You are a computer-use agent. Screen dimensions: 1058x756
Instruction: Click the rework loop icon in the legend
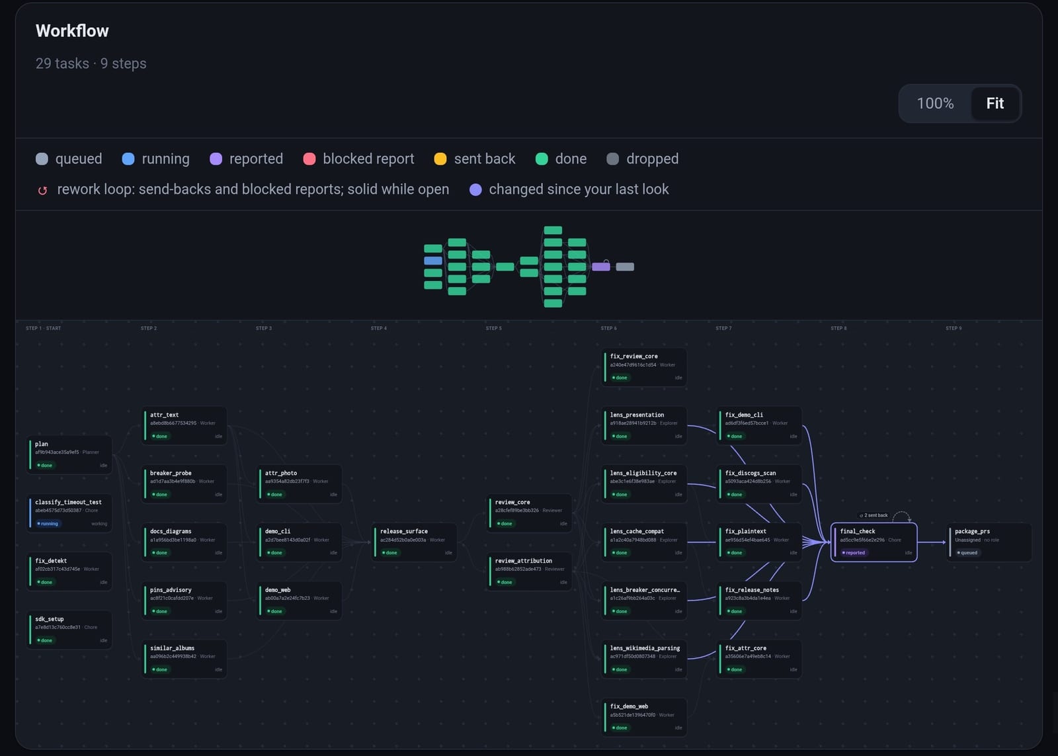coord(42,190)
